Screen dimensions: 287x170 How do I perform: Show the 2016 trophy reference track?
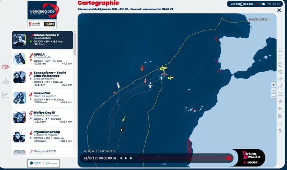(x=280, y=94)
